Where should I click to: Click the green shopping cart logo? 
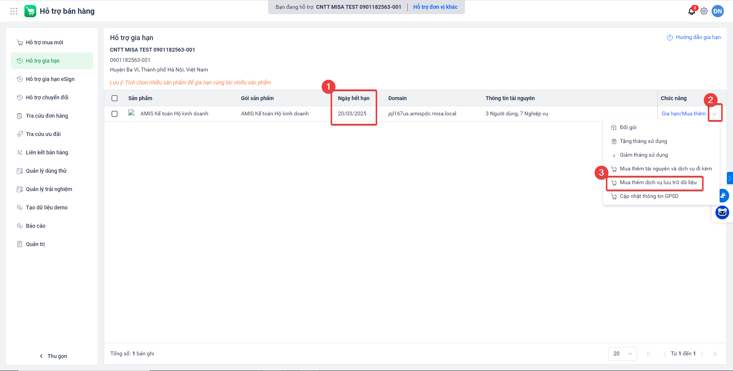30,11
